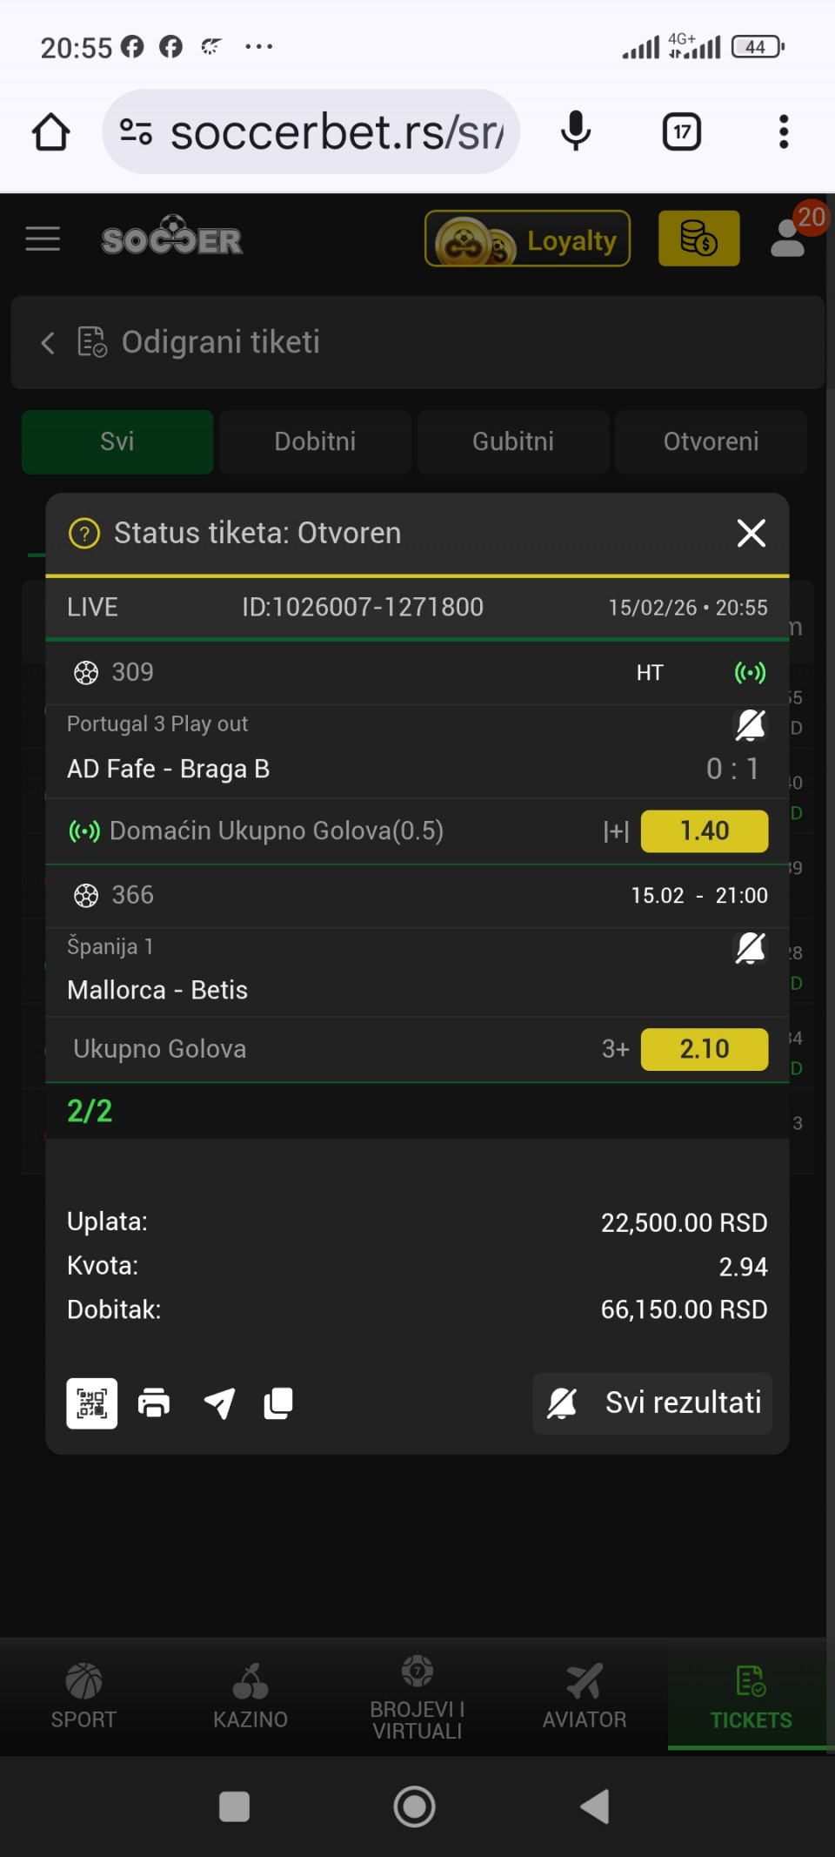Show the ticket QR code
The height and width of the screenshot is (1857, 835).
(92, 1403)
